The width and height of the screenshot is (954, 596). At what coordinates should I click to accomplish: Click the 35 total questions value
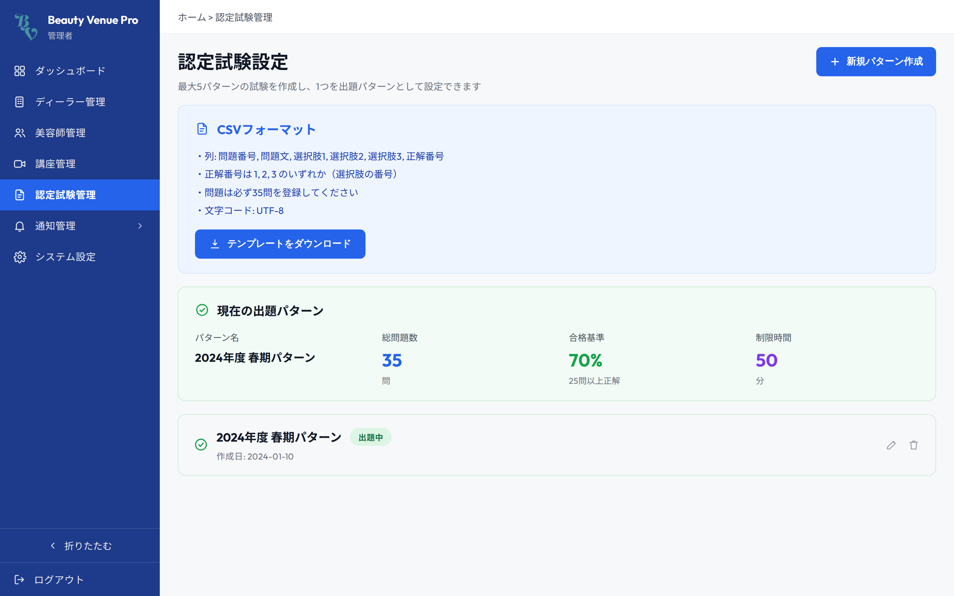[x=392, y=360]
